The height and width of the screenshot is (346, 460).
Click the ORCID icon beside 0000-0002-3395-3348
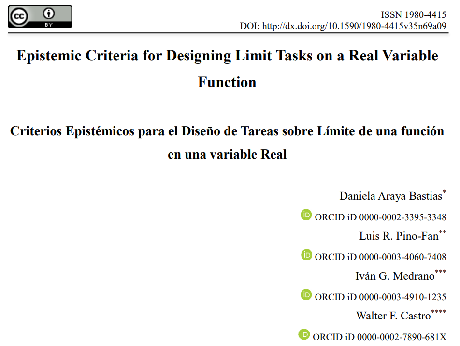point(306,215)
